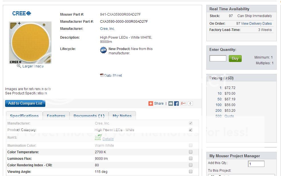This screenshot has height=176, width=281.
Task: Click the Quote link for 500 quantity
Action: click(229, 116)
